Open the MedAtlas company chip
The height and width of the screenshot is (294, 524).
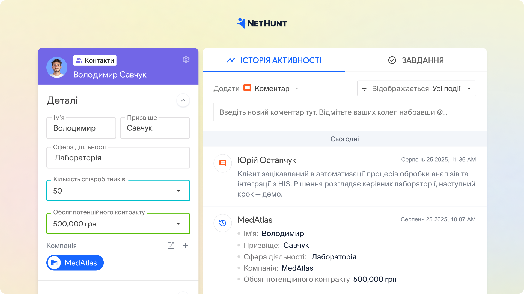click(x=81, y=263)
